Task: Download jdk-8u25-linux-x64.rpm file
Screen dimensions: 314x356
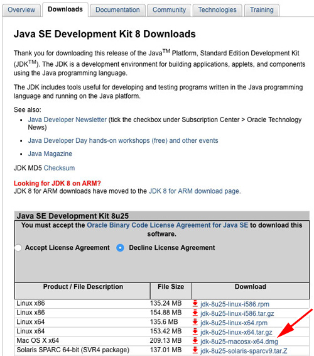Action: pyautogui.click(x=234, y=323)
